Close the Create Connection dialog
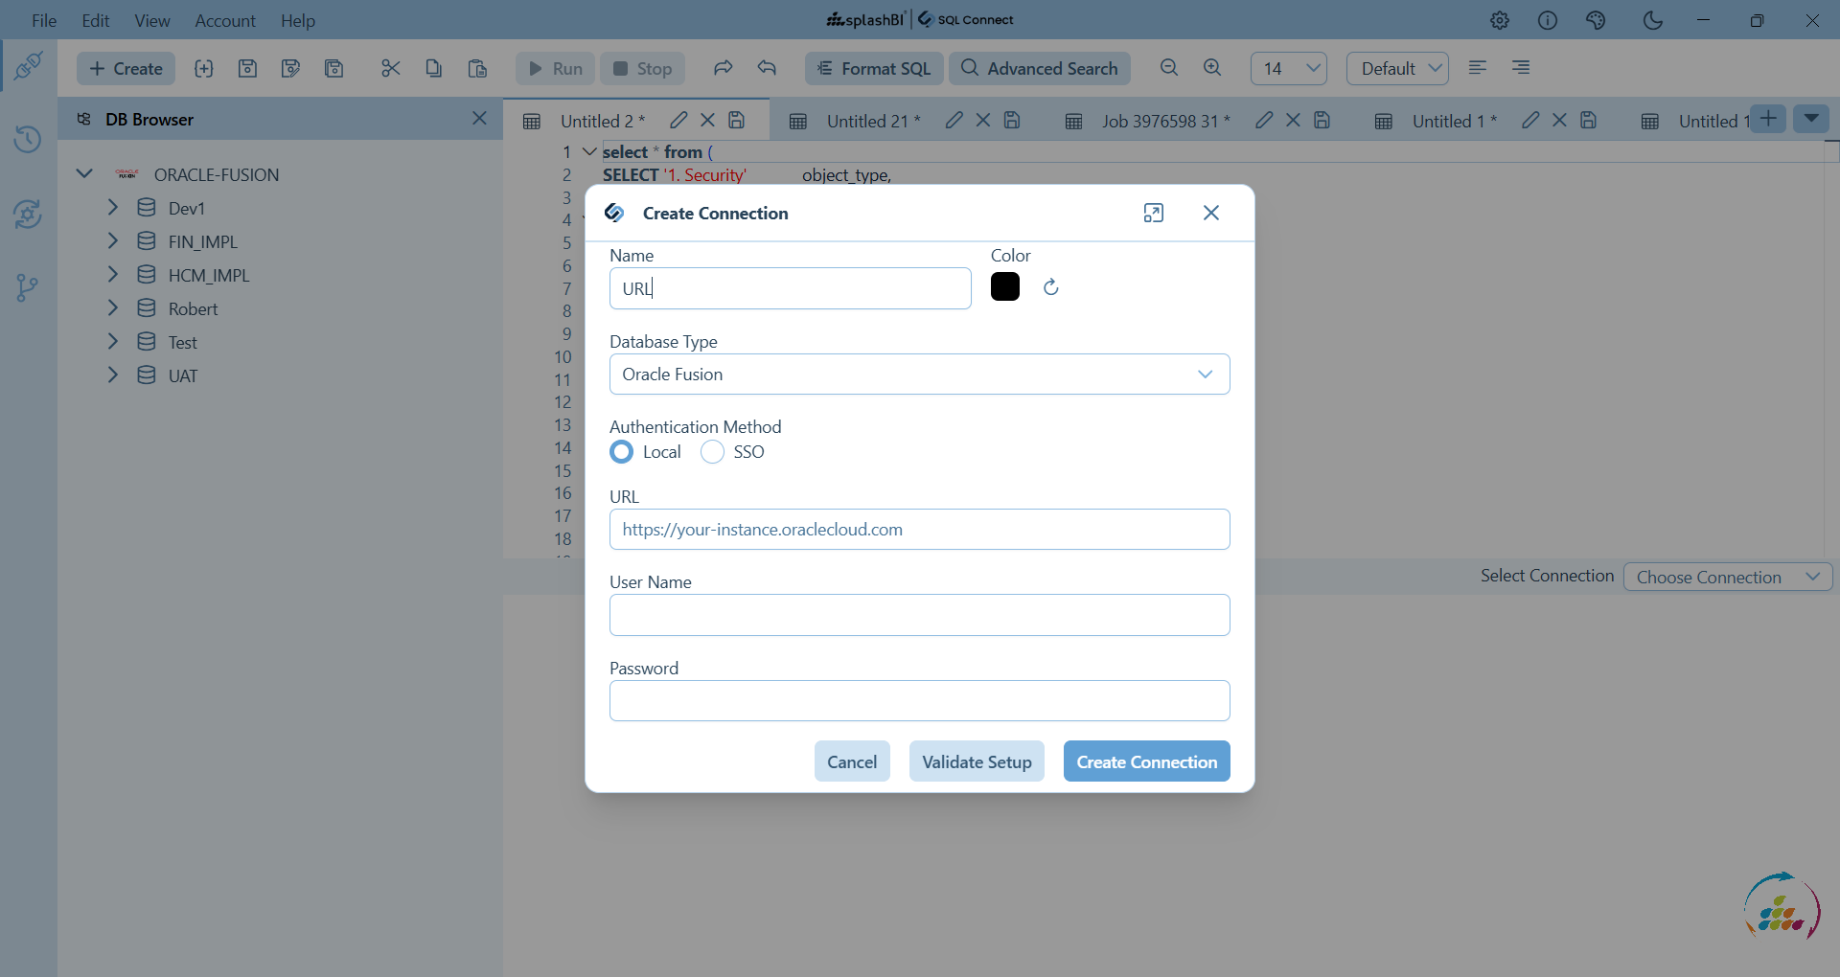This screenshot has height=977, width=1840. click(1211, 213)
